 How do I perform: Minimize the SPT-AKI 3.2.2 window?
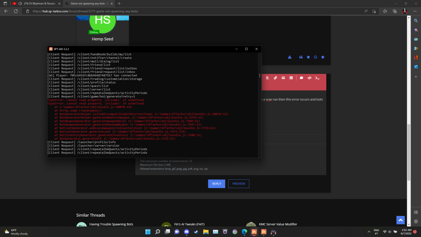pos(236,49)
